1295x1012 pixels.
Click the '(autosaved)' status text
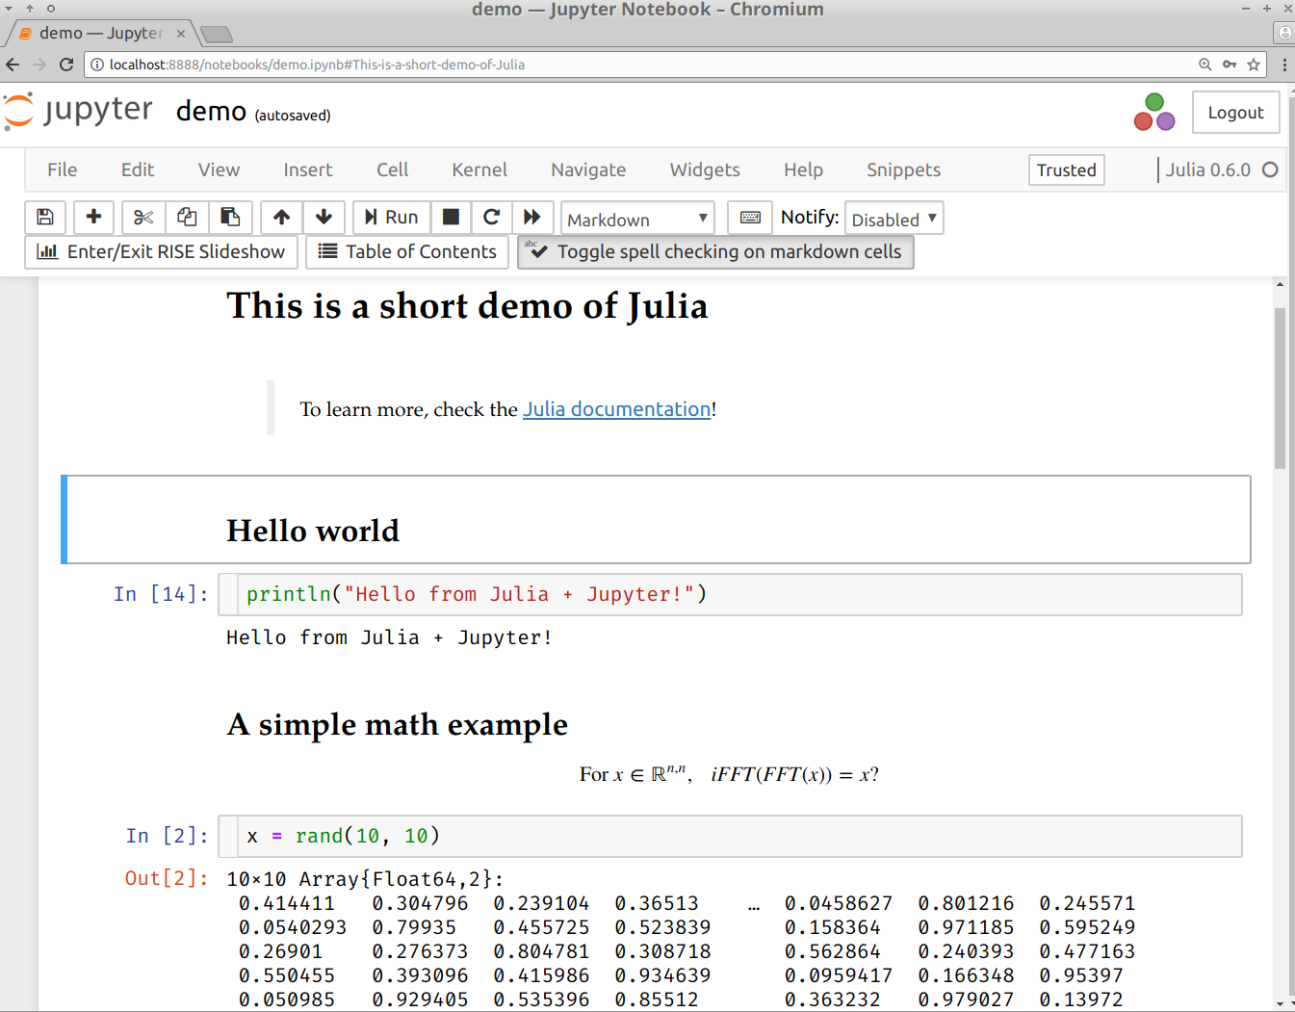point(293,116)
